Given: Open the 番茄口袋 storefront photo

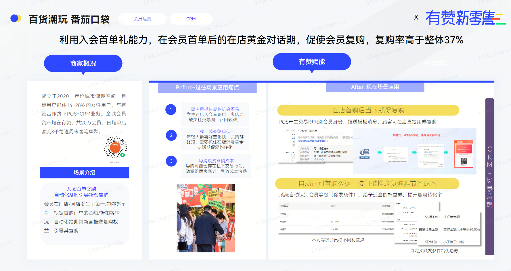Looking at the screenshot, I should (206, 218).
